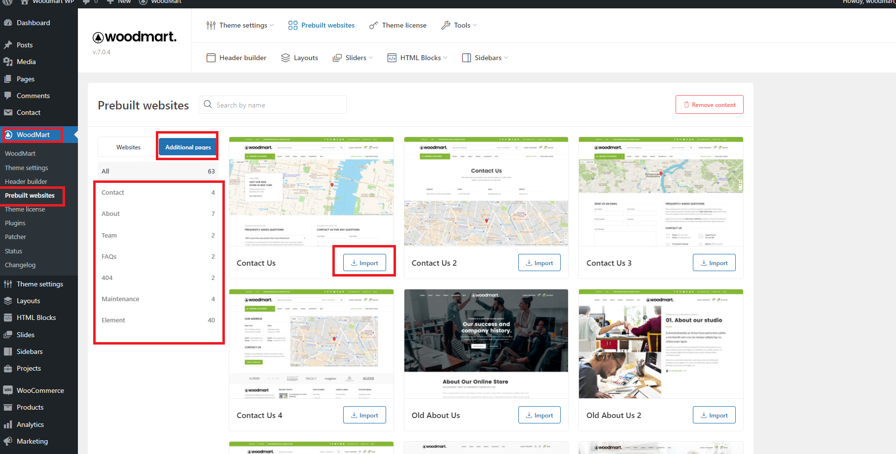The height and width of the screenshot is (454, 896).
Task: Click the Sidebars icon in left menu
Action: coord(8,351)
